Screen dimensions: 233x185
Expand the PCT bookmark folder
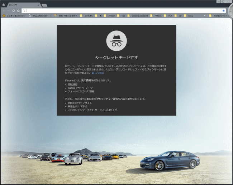coord(168,16)
